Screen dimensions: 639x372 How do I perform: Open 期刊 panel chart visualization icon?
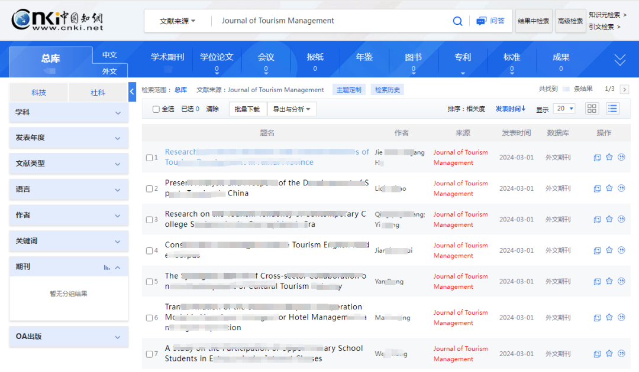106,267
